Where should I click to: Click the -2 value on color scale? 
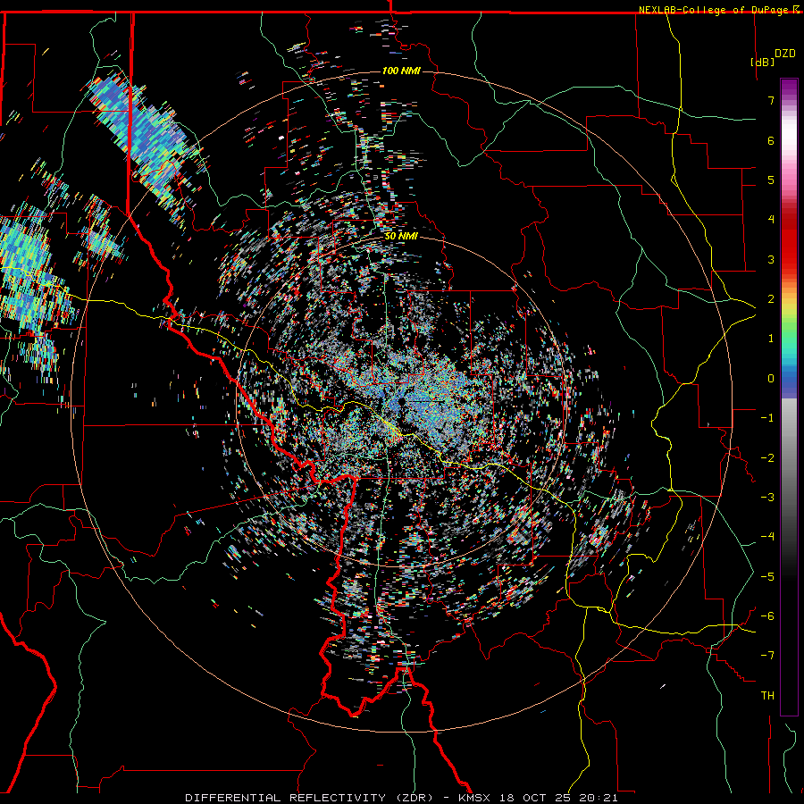[x=767, y=458]
